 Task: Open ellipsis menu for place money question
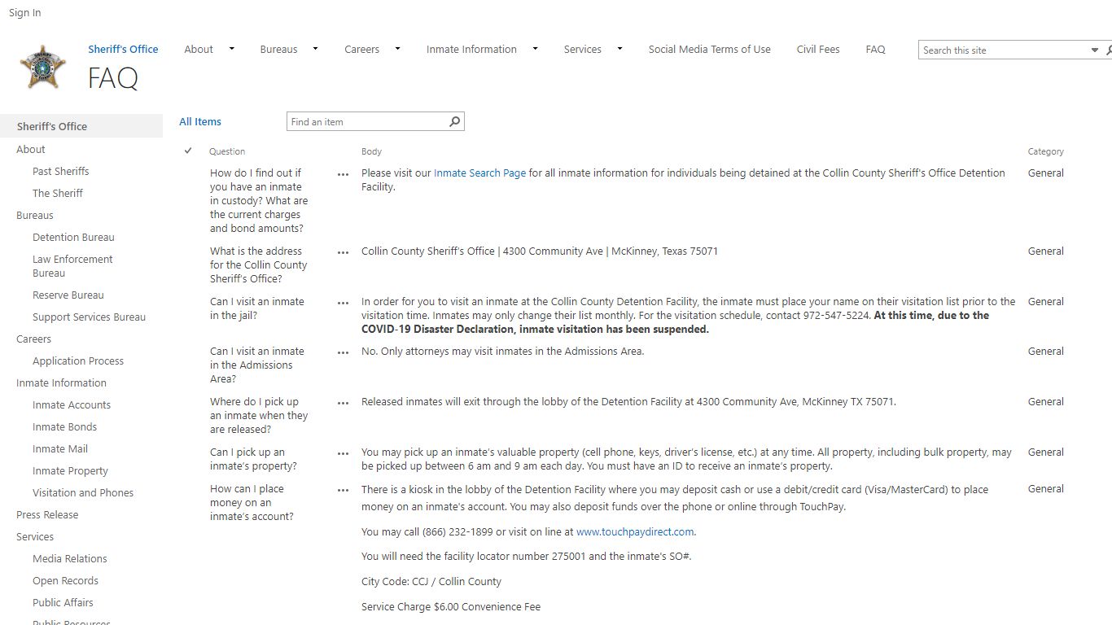(344, 490)
